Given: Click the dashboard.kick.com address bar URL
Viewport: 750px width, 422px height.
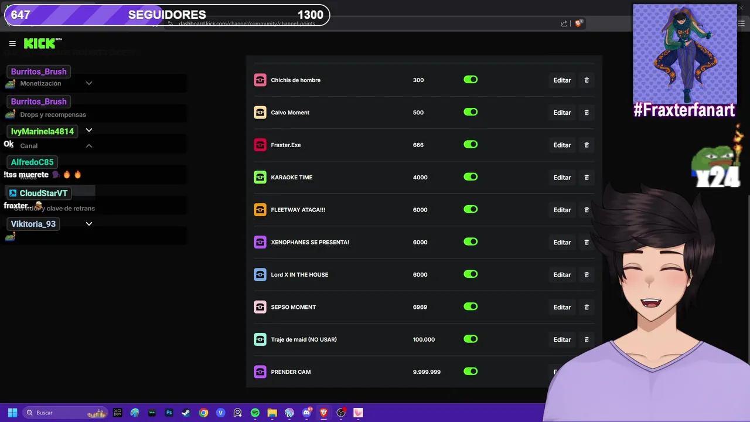Looking at the screenshot, I should [x=247, y=24].
